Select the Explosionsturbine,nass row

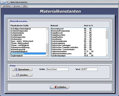78,53
